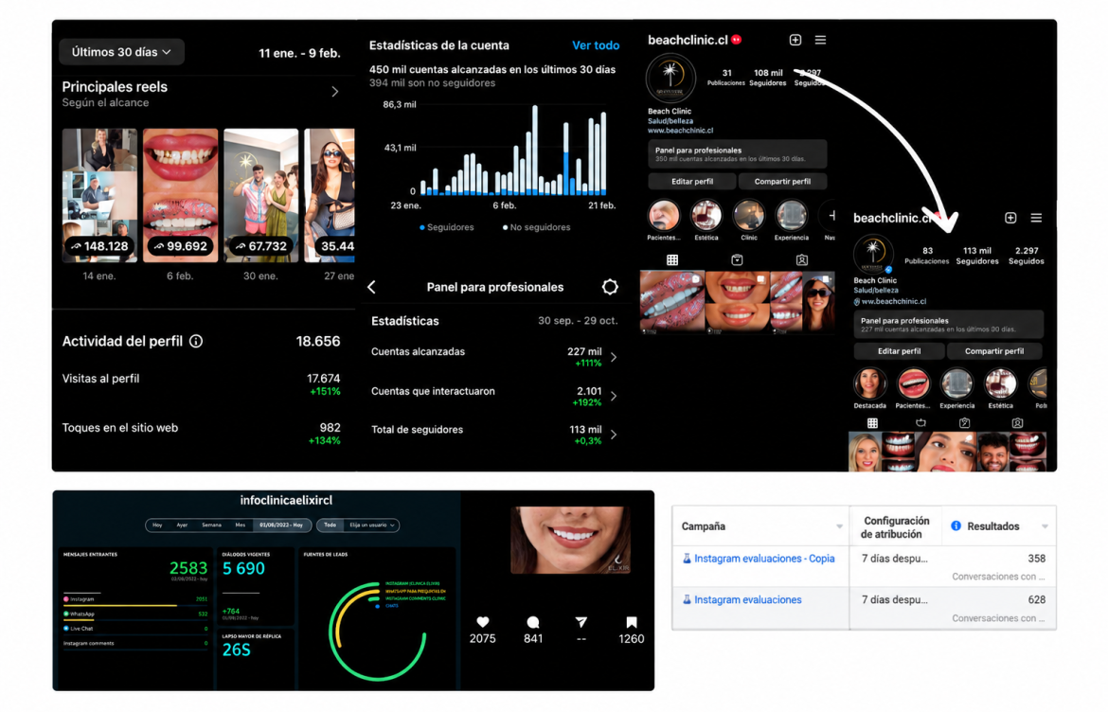
Task: Open Últimos 30 días period dropdown
Action: coord(121,51)
